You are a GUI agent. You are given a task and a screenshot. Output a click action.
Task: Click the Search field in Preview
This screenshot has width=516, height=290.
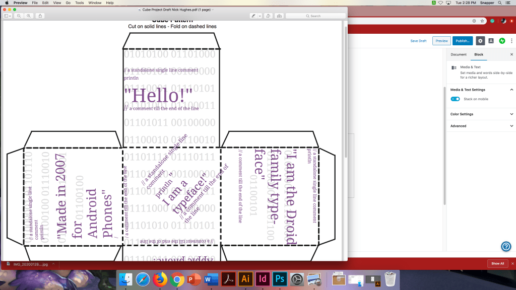click(315, 16)
